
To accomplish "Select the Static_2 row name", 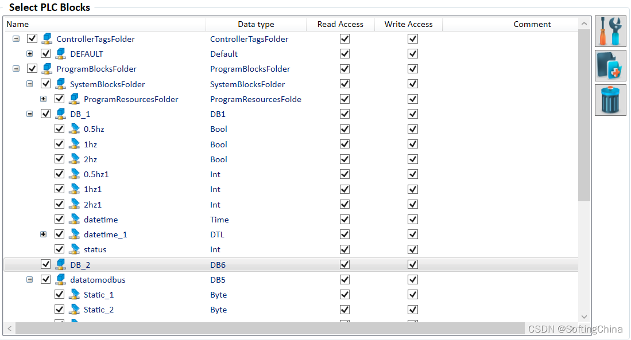I will pos(99,310).
